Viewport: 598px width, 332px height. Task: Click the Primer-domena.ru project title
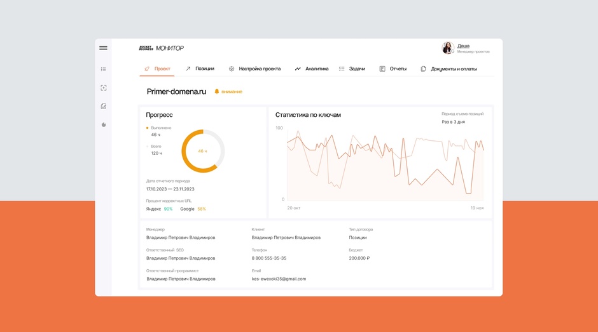(176, 91)
